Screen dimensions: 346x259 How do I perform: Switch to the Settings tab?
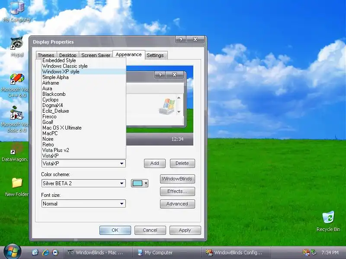[155, 55]
